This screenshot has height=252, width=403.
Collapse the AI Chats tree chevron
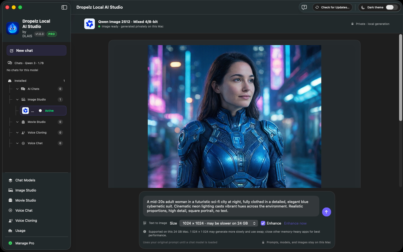click(x=17, y=89)
